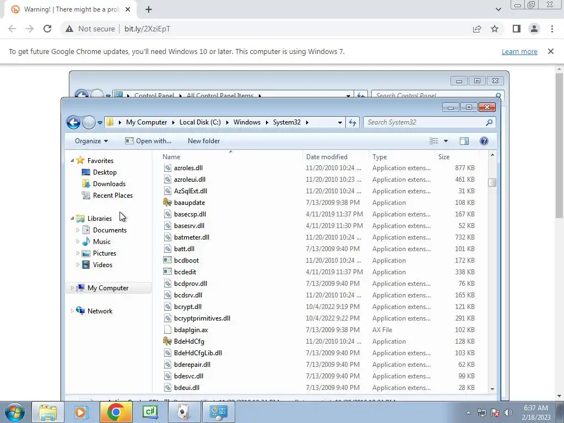Click the volume speaker tray icon
Image resolution: width=564 pixels, height=423 pixels.
pos(508,413)
